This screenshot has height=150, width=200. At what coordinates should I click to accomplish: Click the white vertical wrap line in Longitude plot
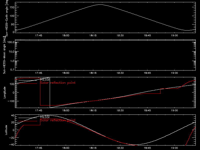point(50,92)
